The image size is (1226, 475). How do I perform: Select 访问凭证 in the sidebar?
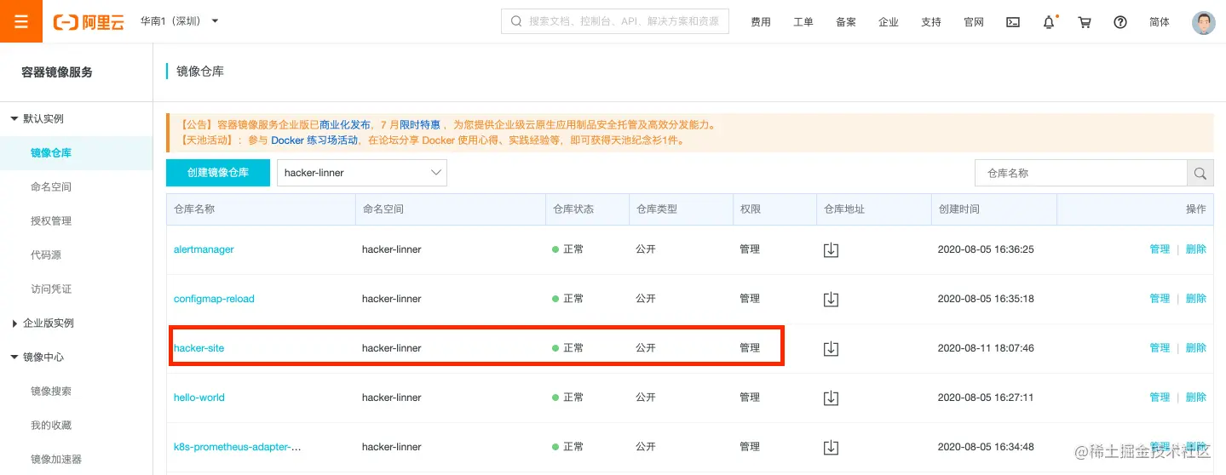click(51, 289)
